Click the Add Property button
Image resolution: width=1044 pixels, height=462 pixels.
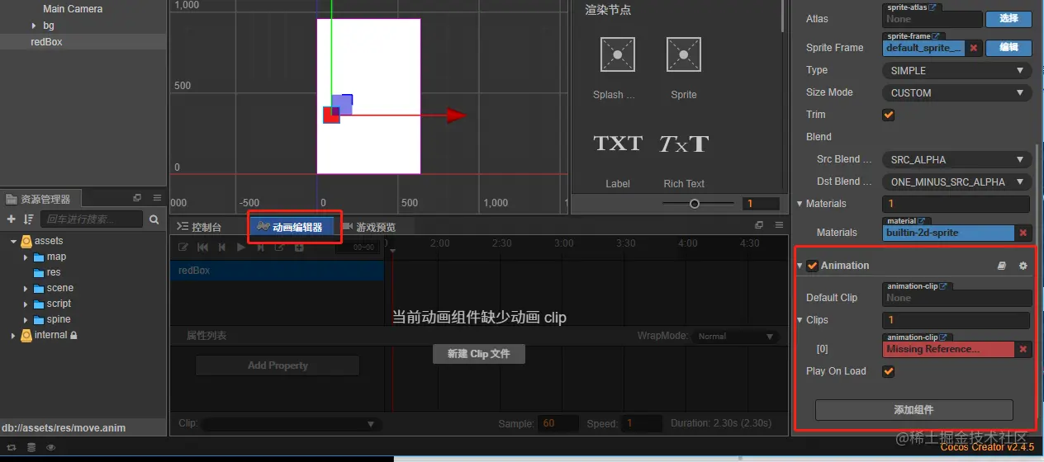coord(278,365)
